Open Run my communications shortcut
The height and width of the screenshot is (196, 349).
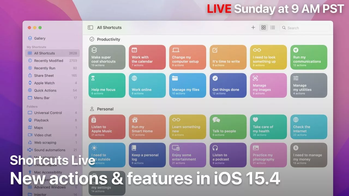pyautogui.click(x=309, y=57)
